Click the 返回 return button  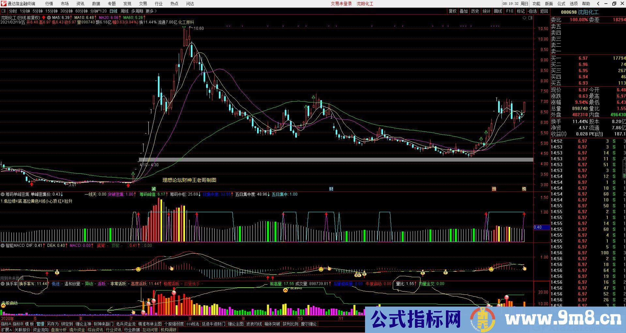coord(543,11)
